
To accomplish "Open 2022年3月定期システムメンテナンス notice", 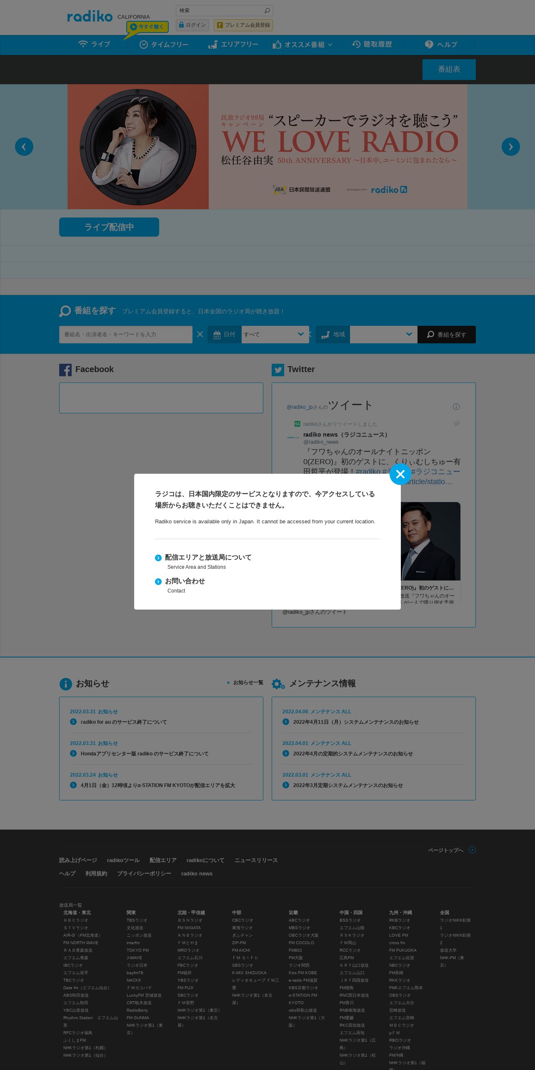I will [348, 785].
